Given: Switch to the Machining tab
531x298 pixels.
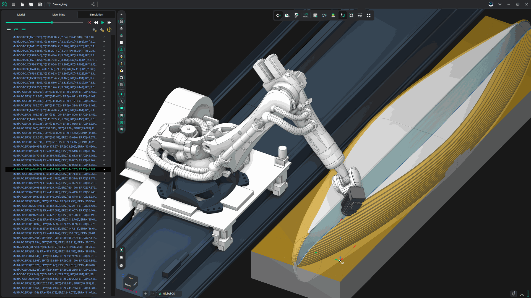Looking at the screenshot, I should (x=59, y=14).
